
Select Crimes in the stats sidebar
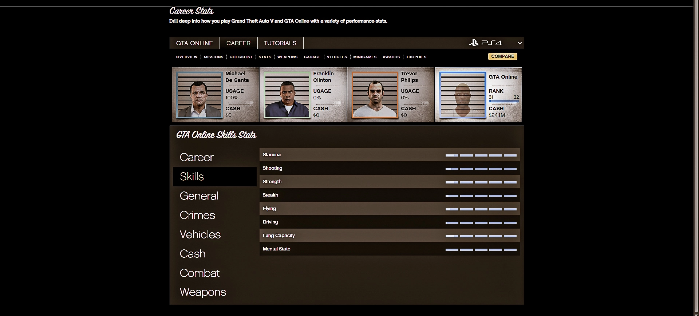point(197,215)
